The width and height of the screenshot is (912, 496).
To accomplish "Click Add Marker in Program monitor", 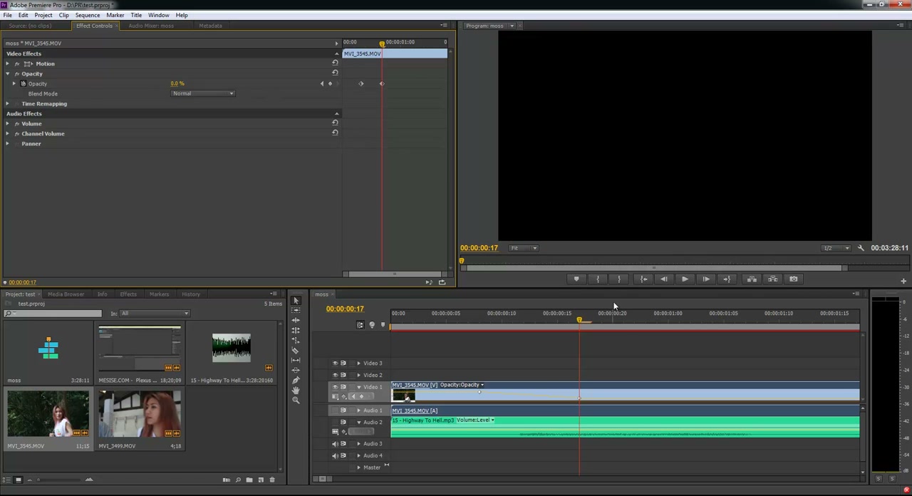I will (576, 279).
